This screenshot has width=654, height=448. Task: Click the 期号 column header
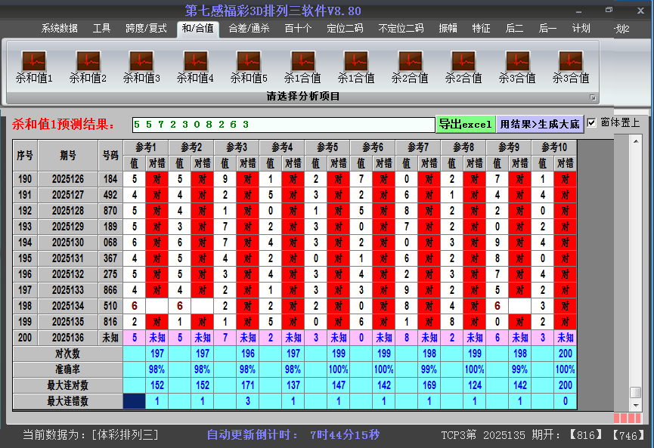(x=68, y=156)
